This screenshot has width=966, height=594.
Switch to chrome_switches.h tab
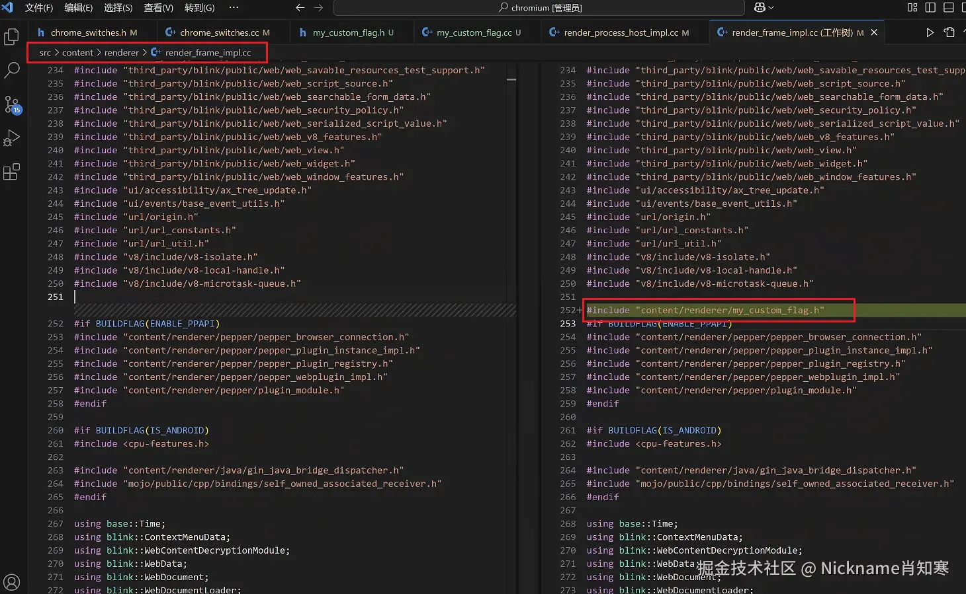pos(93,32)
